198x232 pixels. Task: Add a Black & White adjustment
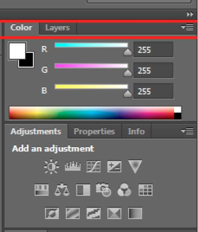point(83,190)
